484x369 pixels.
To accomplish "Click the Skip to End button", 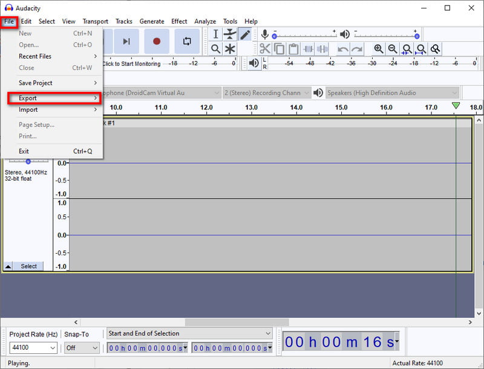I will [126, 41].
